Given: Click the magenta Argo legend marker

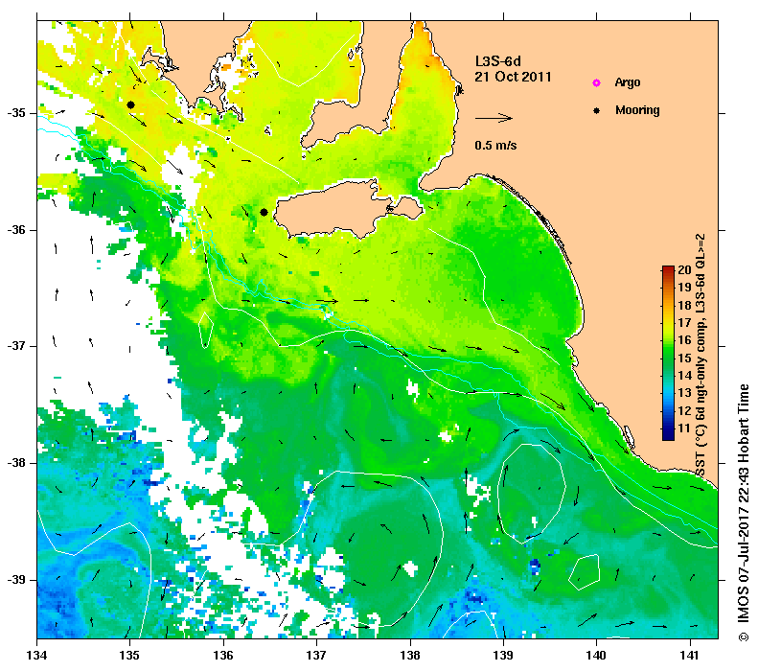Looking at the screenshot, I should 597,82.
